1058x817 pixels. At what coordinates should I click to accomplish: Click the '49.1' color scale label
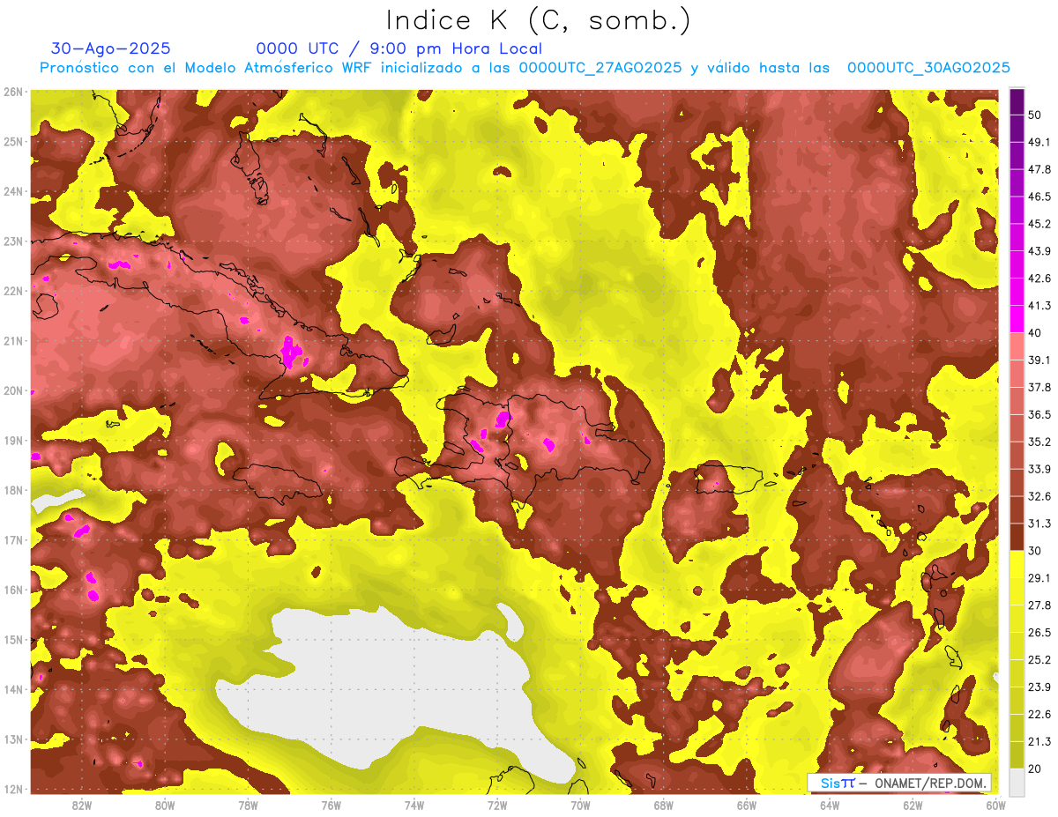[1039, 141]
